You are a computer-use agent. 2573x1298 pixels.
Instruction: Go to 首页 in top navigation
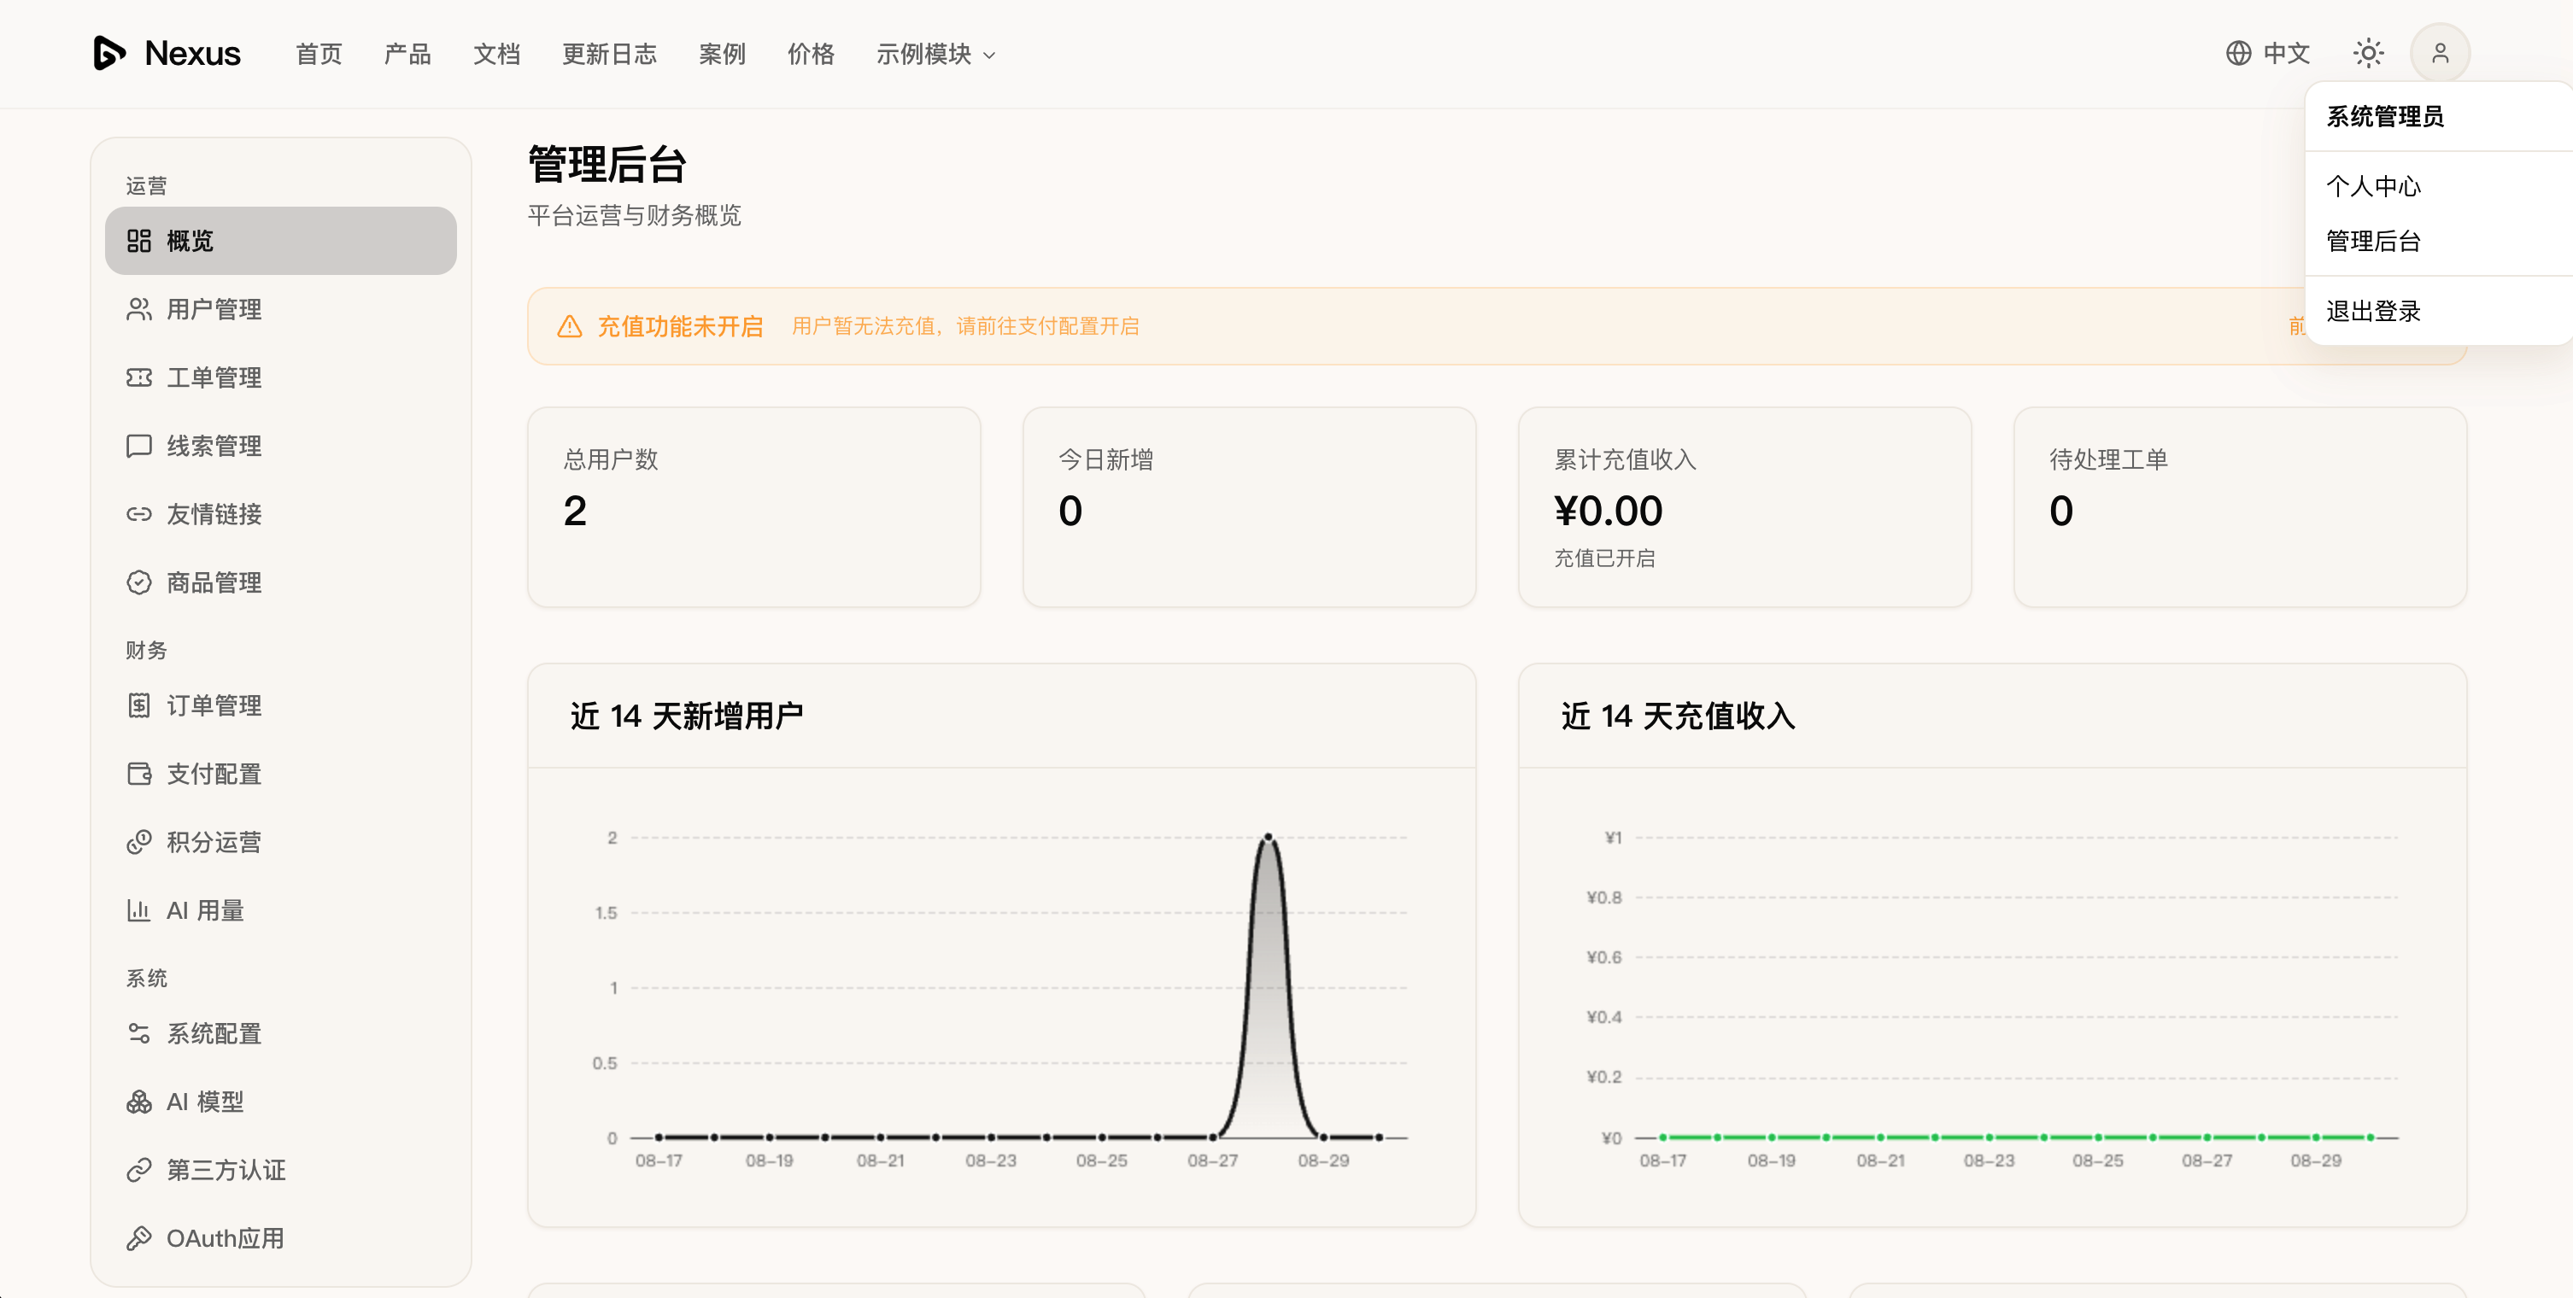pos(319,54)
